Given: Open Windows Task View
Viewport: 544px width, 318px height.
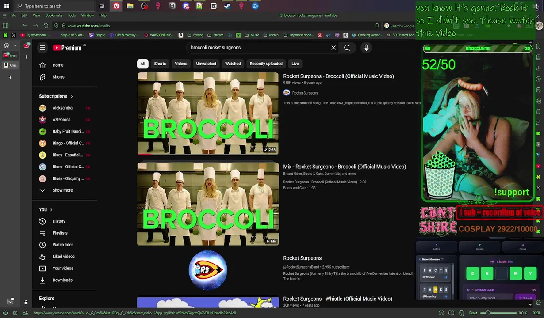Looking at the screenshot, I should click(x=102, y=6).
